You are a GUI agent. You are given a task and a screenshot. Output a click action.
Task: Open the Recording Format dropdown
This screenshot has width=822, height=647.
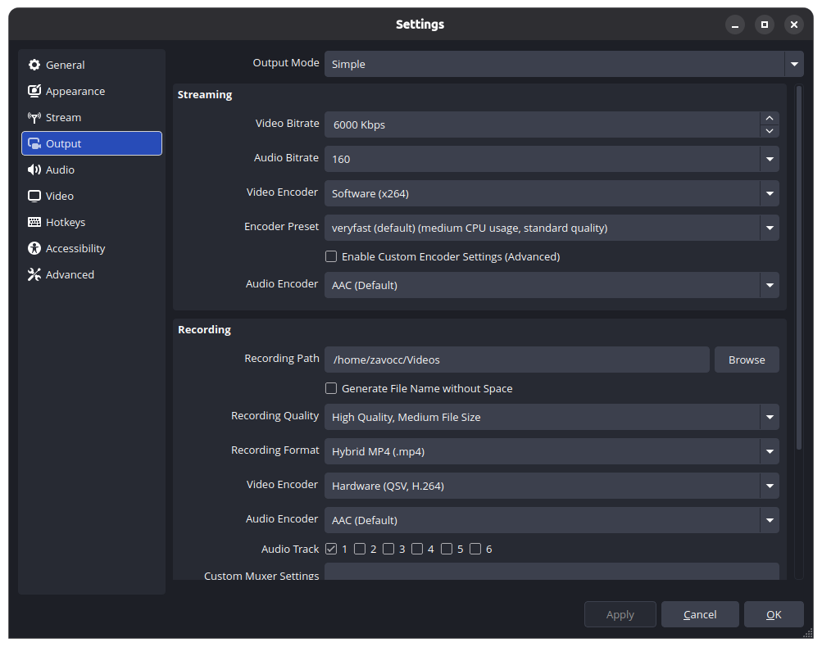[x=552, y=451]
